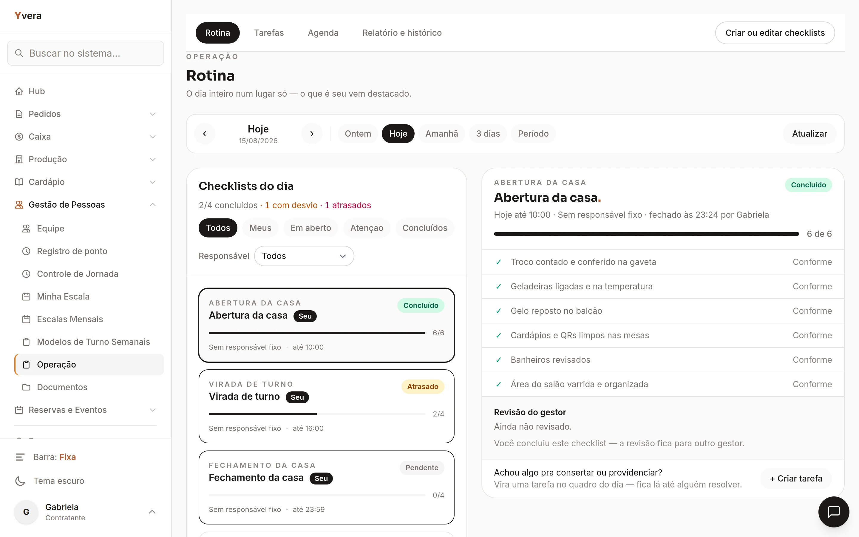This screenshot has width=859, height=537.
Task: Expand the Gabriela user menu chevron
Action: click(152, 512)
